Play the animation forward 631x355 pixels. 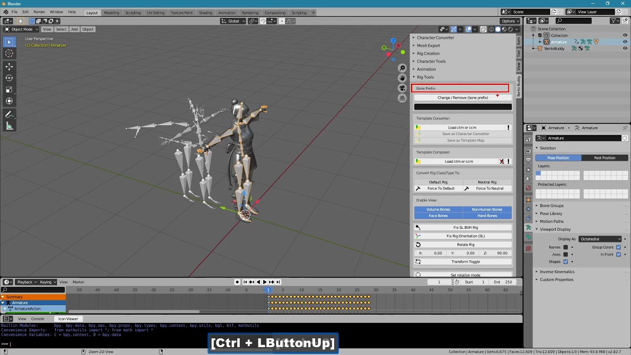[x=265, y=282]
